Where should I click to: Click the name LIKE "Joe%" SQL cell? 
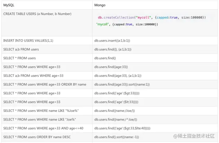coord(47,120)
